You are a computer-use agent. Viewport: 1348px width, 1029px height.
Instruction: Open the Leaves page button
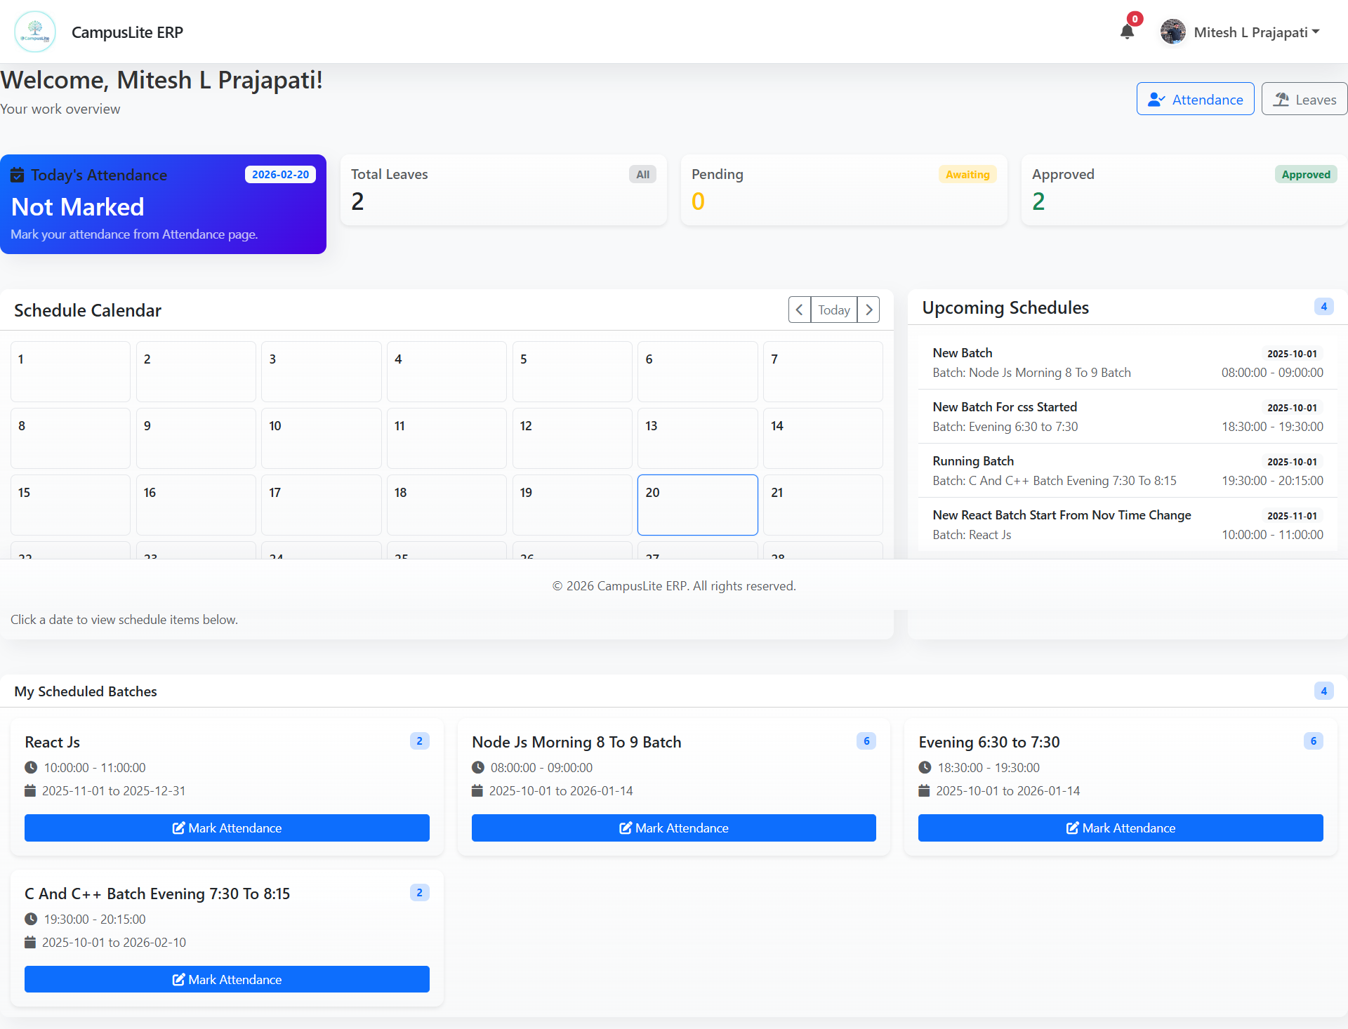[x=1304, y=99]
